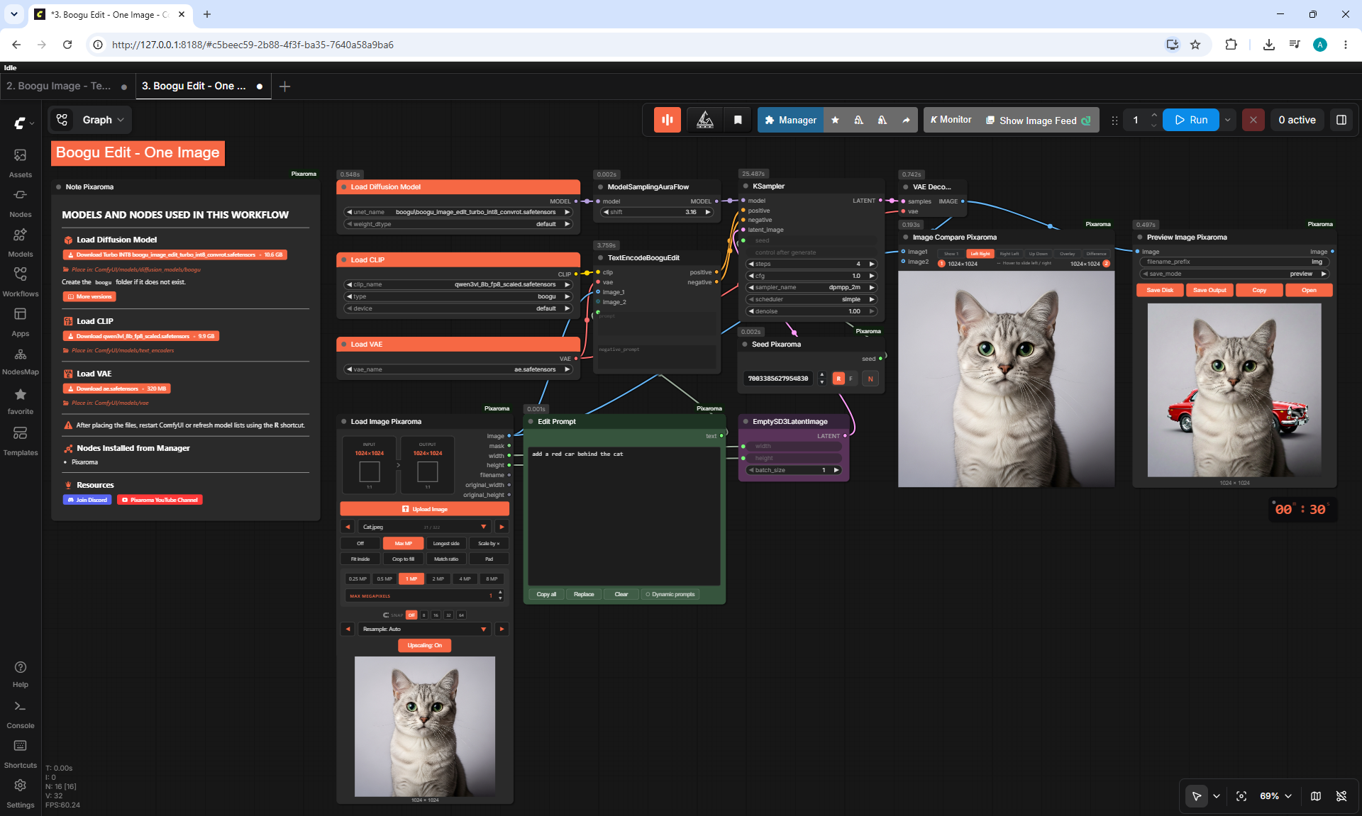Choose the 0.5 MP megapixel preset
Image resolution: width=1362 pixels, height=816 pixels.
coord(384,579)
